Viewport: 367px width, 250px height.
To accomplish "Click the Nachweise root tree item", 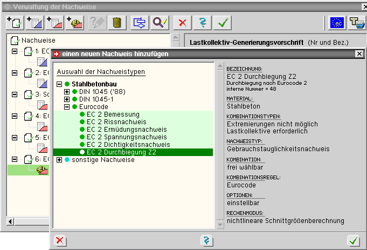I will coord(38,40).
